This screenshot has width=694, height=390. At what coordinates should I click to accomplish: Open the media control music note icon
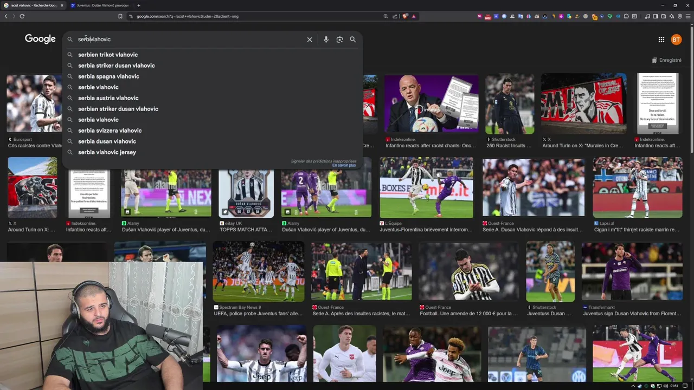[647, 16]
